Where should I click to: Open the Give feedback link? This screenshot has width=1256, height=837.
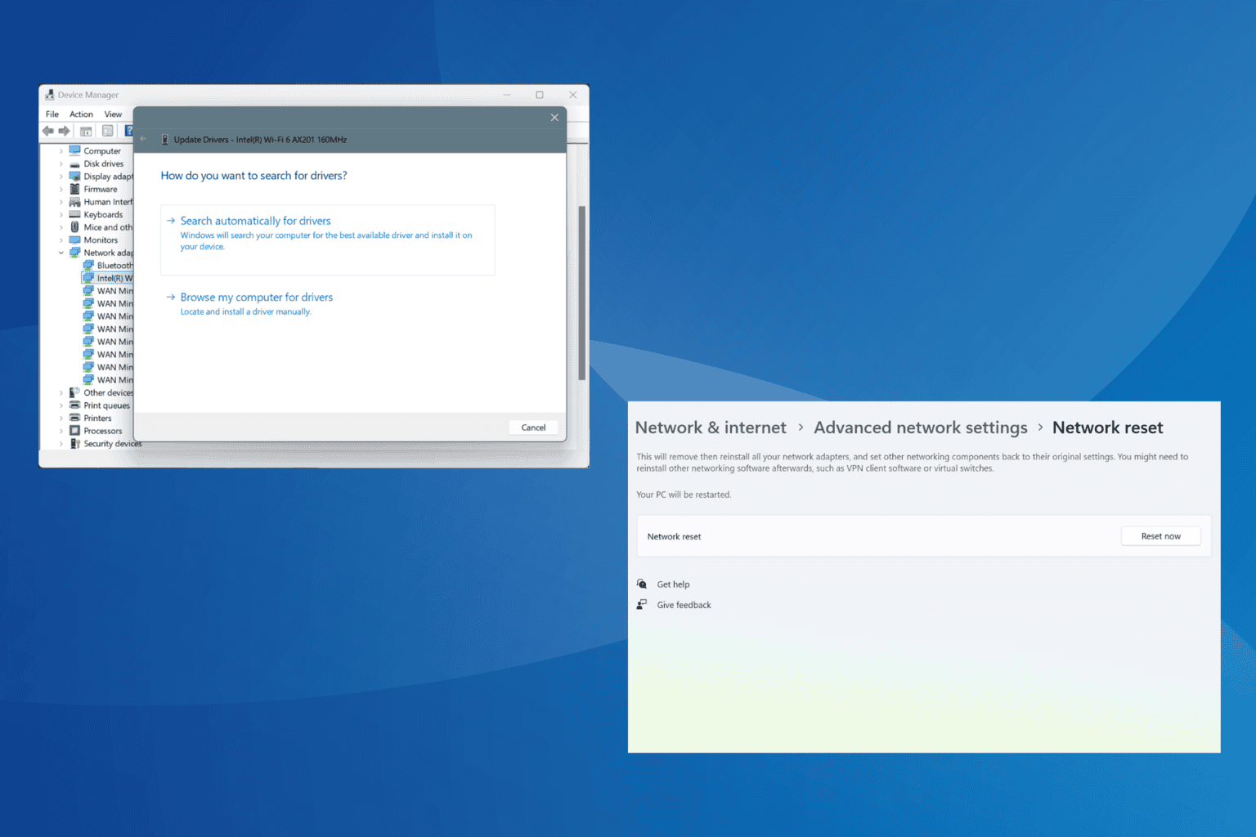click(x=684, y=605)
